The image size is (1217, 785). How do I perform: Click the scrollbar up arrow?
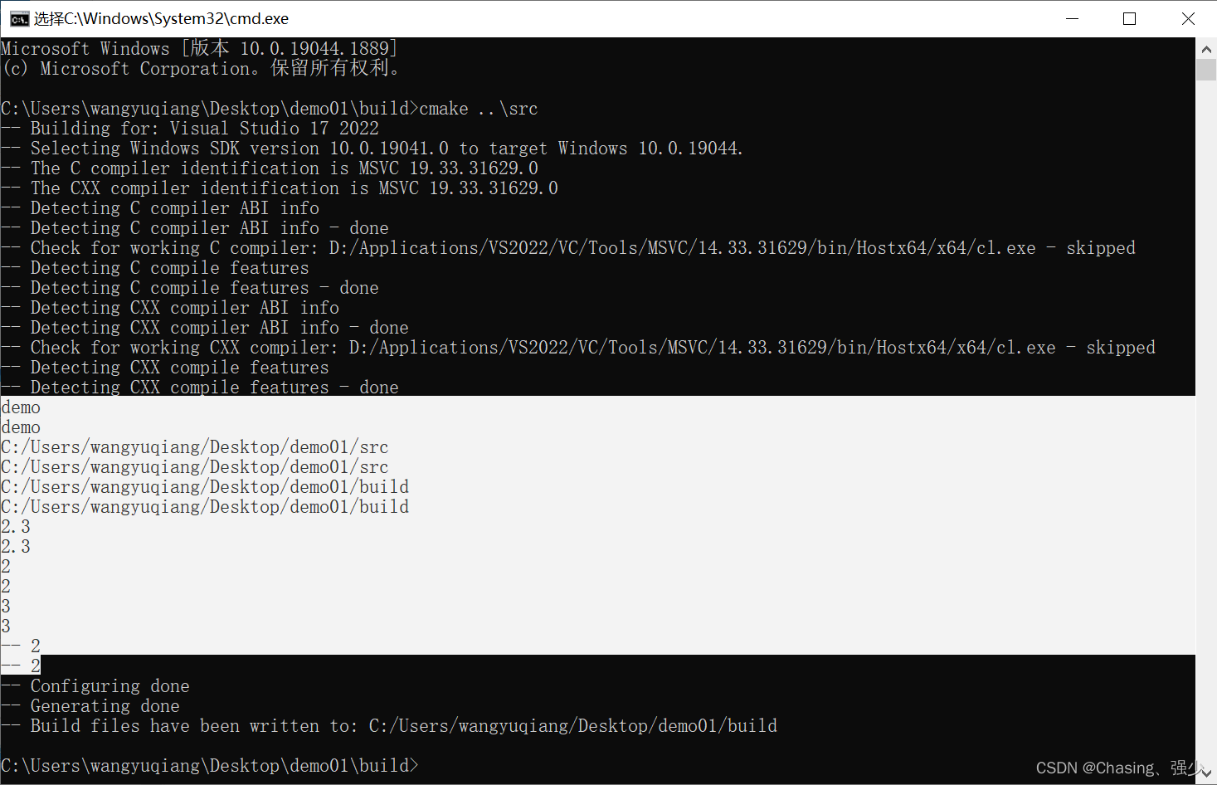click(1206, 48)
